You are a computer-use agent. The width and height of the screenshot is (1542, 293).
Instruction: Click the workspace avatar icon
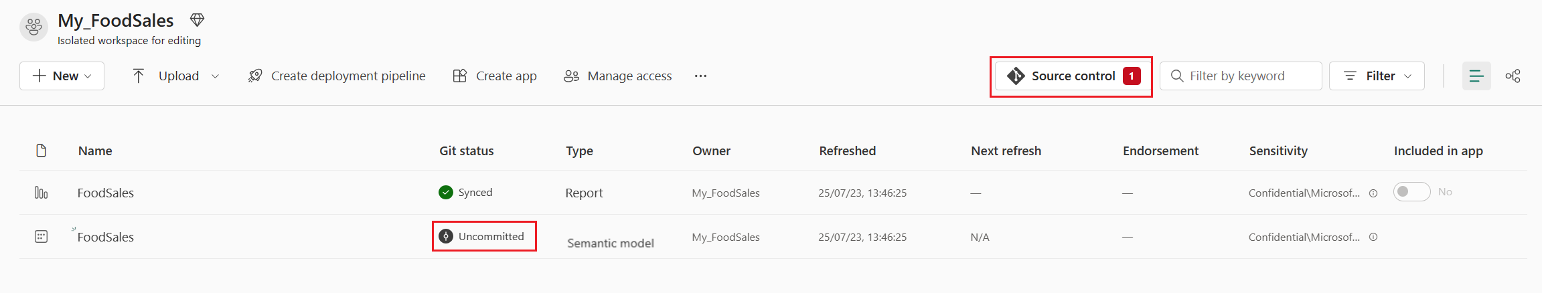pos(33,27)
